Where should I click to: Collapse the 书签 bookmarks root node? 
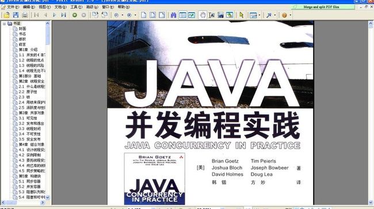[x=4, y=24]
